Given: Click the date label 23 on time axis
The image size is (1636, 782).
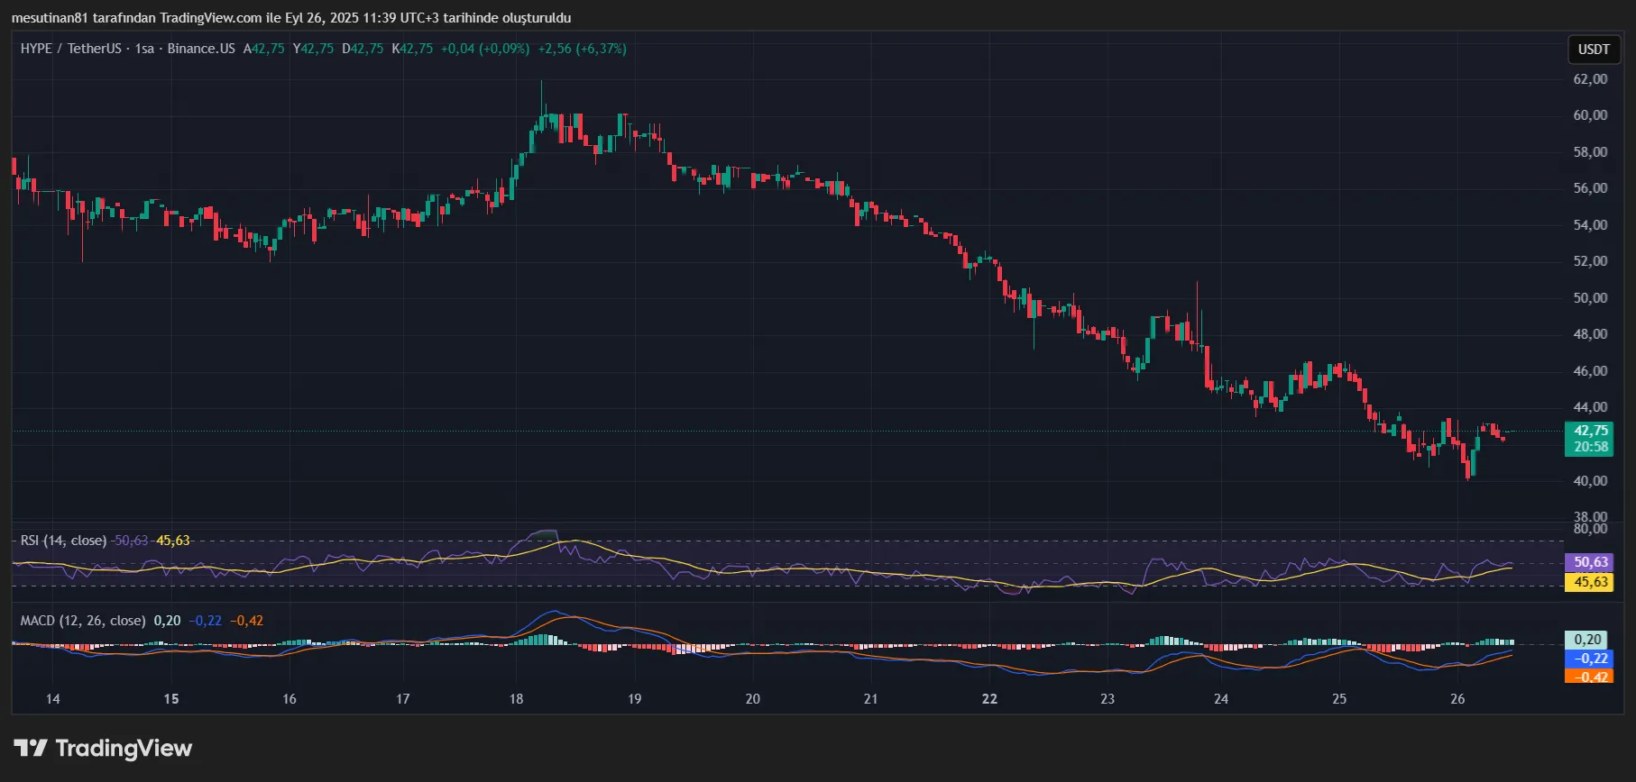Looking at the screenshot, I should (x=1108, y=699).
